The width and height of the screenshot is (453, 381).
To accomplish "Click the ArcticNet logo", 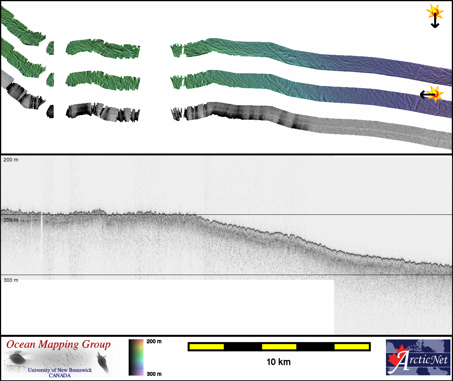I will click(x=418, y=357).
